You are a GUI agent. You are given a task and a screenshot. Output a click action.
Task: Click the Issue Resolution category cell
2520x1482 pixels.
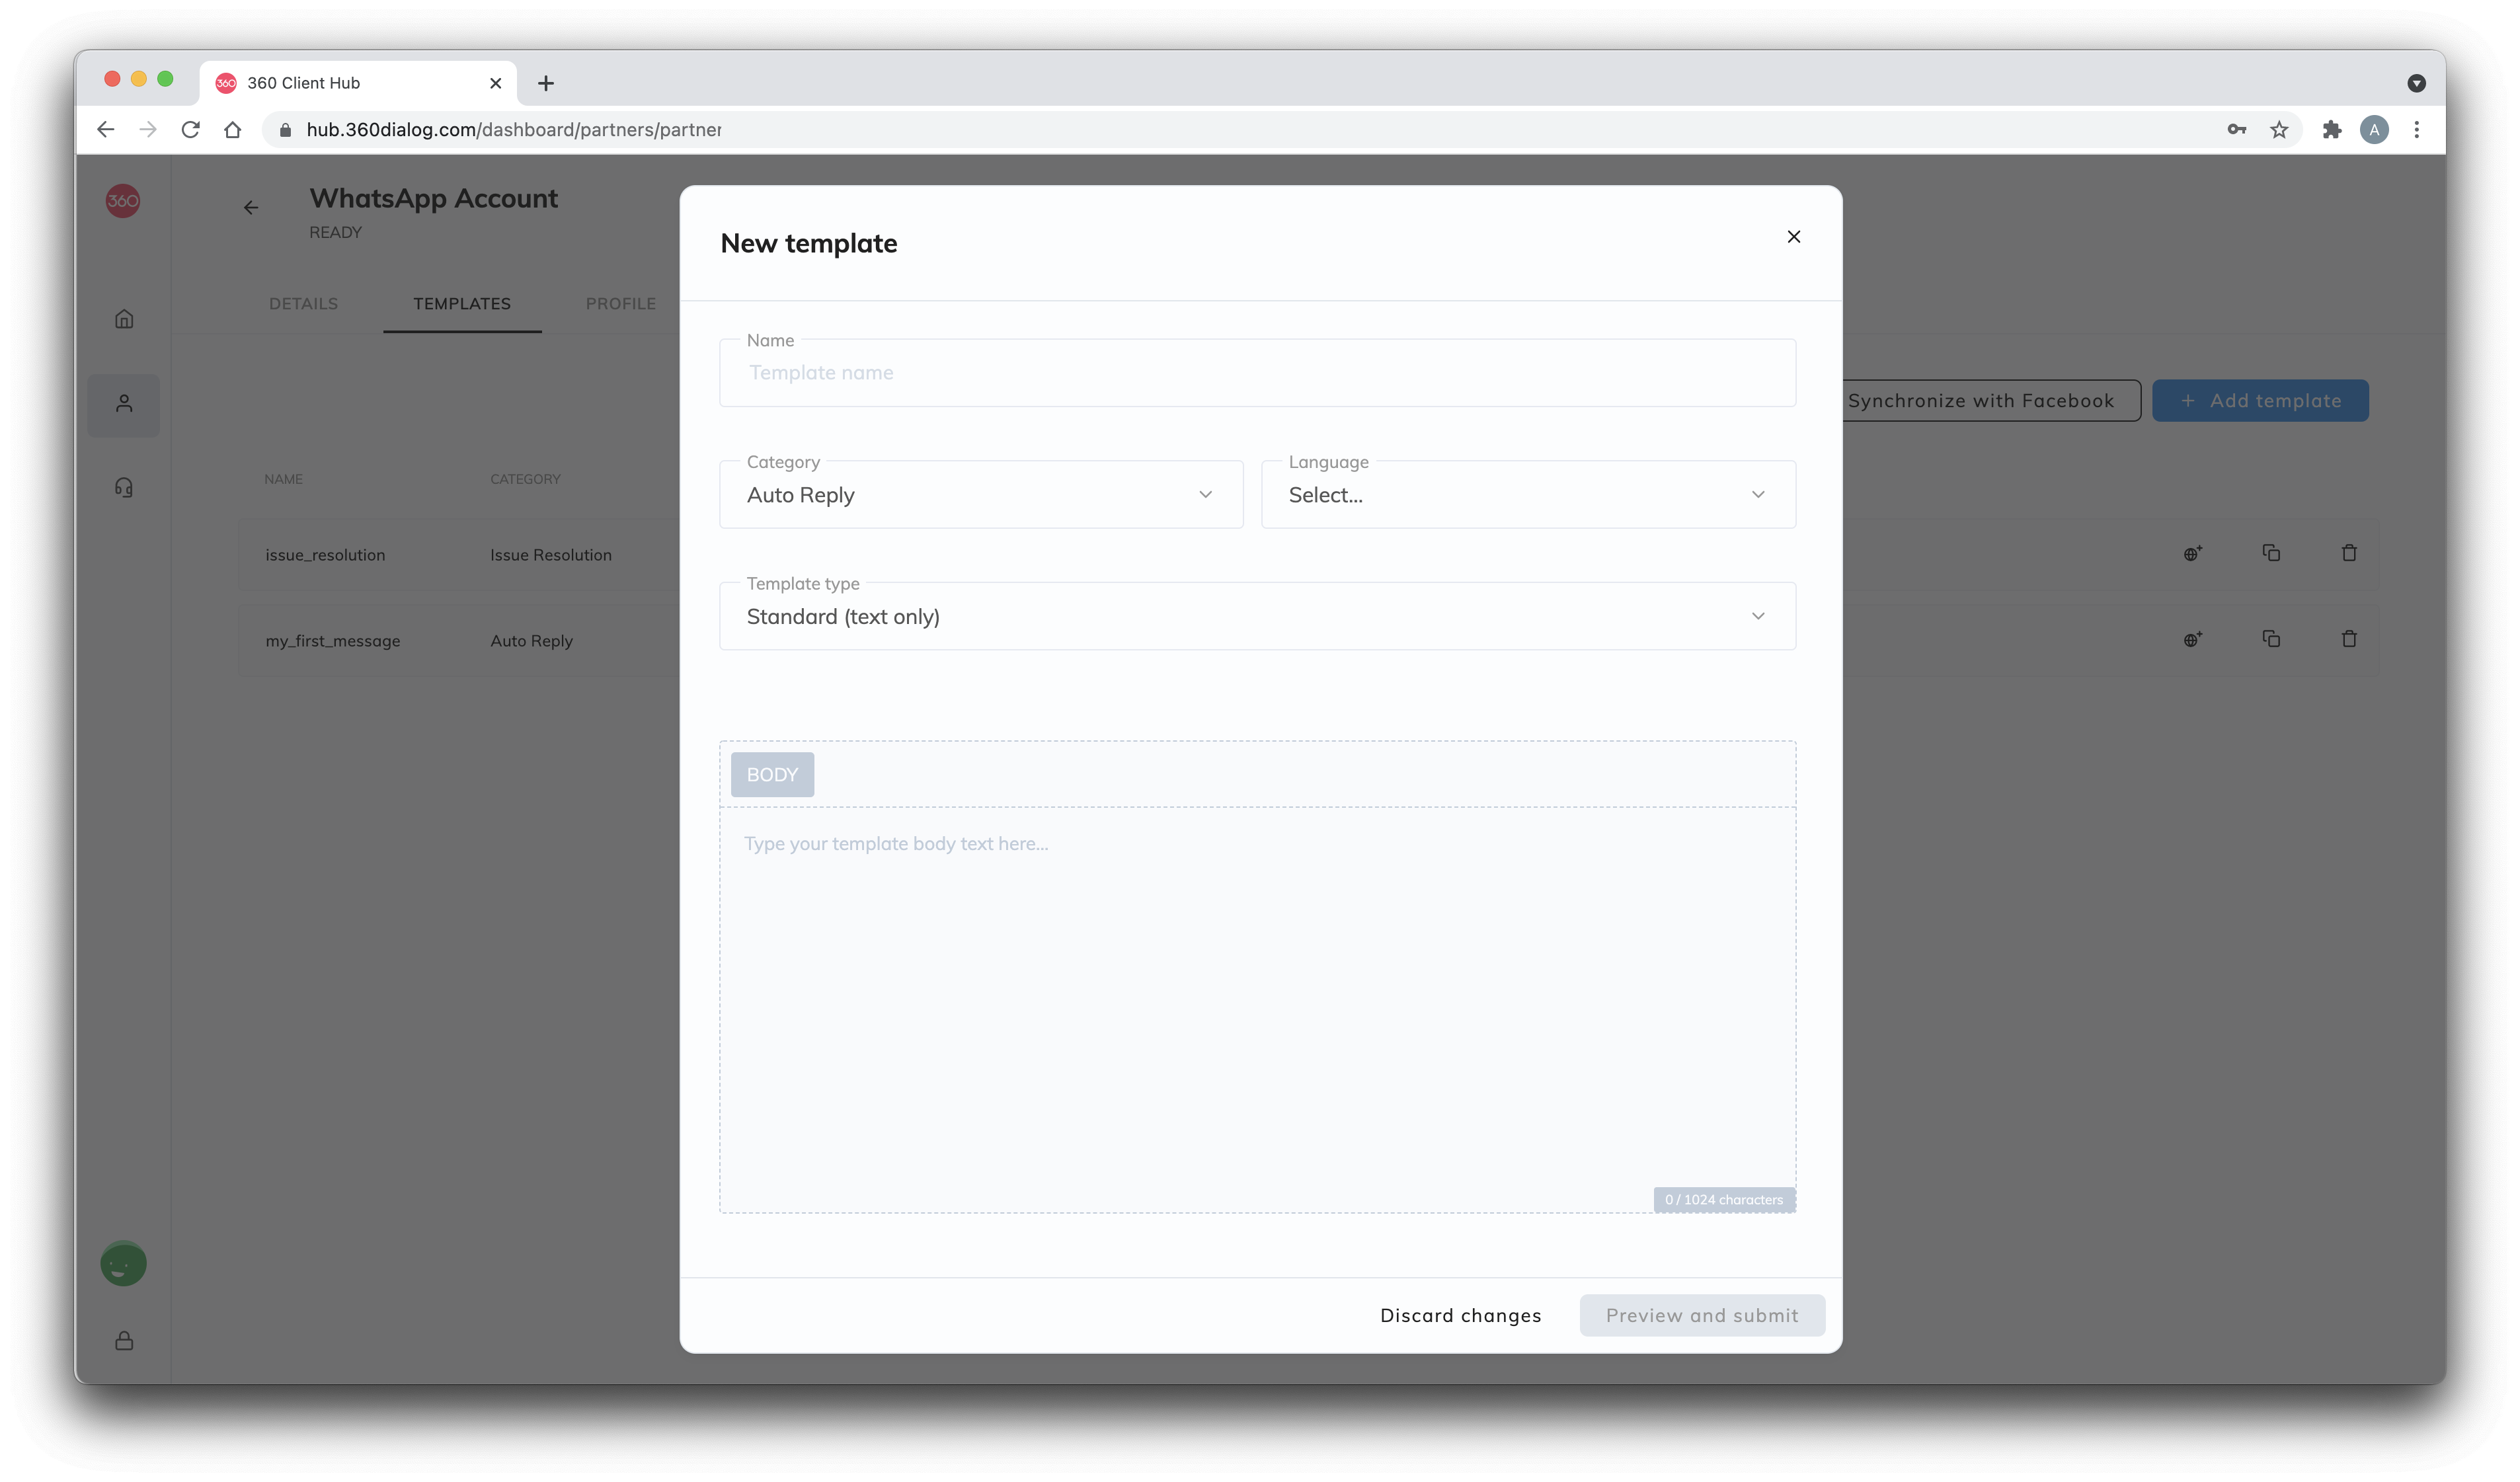click(x=551, y=556)
